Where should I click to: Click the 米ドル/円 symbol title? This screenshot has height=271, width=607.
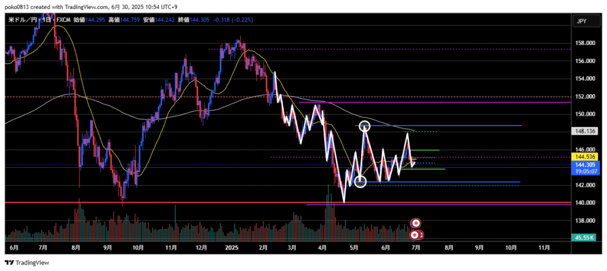click(x=21, y=21)
